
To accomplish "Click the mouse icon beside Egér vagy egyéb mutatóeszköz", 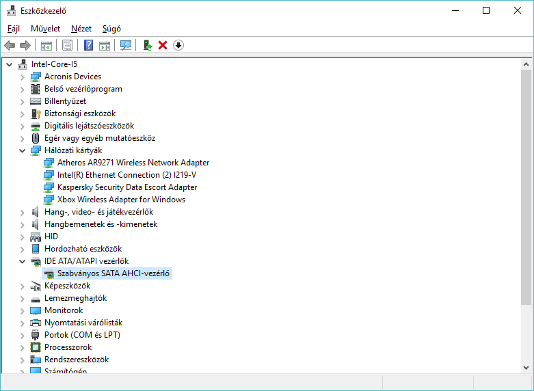I will [x=36, y=138].
